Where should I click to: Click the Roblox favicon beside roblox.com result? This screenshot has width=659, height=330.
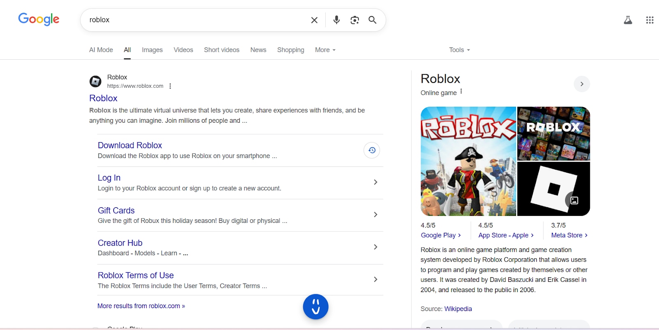coord(96,82)
